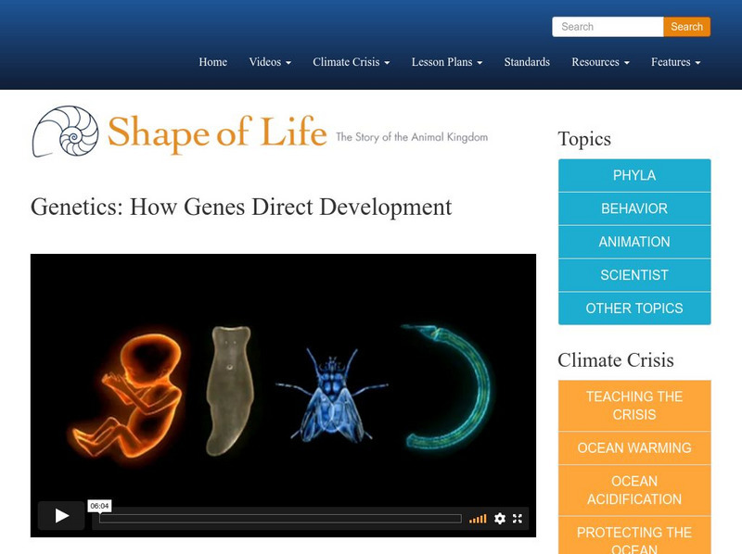
Task: Open the OCEAN WARMING link
Action: 634,447
